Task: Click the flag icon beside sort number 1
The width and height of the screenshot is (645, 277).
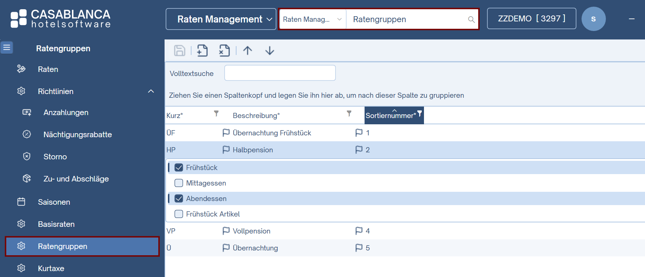Action: point(359,133)
